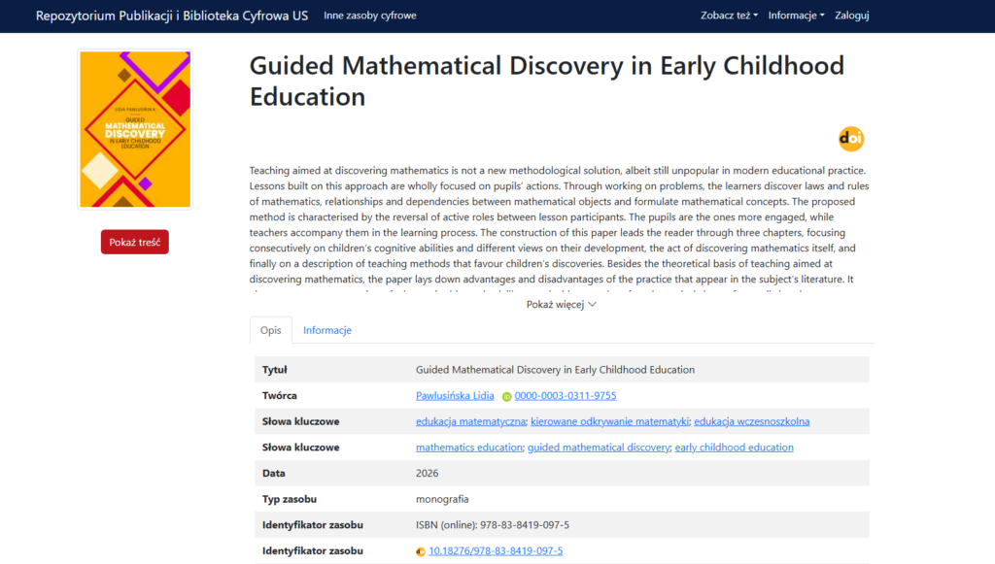Open the Informacje dropdown in navbar
Viewport: 995px width, 564px height.
796,16
